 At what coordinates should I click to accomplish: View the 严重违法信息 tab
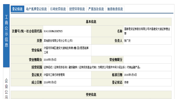click(96, 9)
